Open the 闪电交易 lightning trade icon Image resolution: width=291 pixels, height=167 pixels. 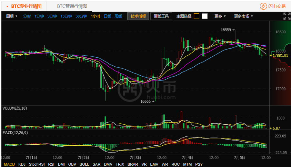tap(263, 6)
